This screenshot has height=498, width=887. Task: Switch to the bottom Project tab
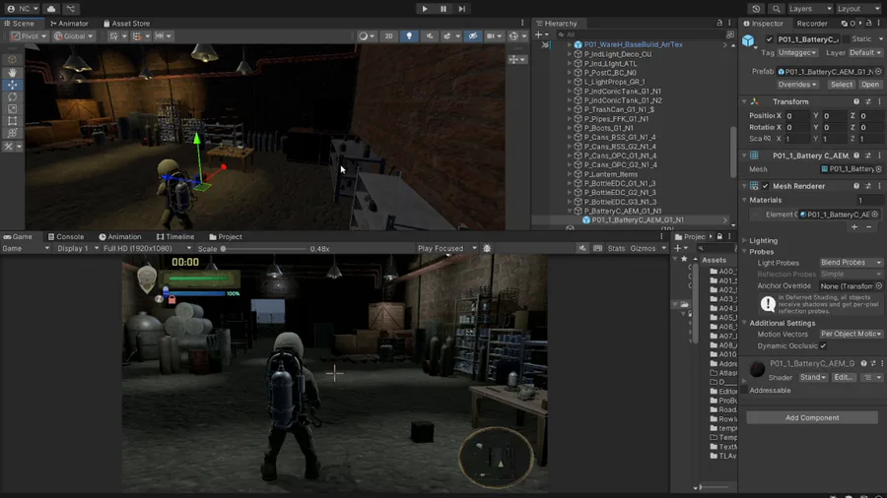coord(226,236)
